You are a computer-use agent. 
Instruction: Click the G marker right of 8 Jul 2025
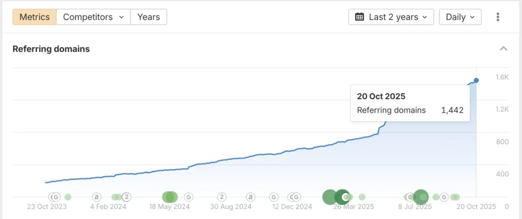[444, 197]
